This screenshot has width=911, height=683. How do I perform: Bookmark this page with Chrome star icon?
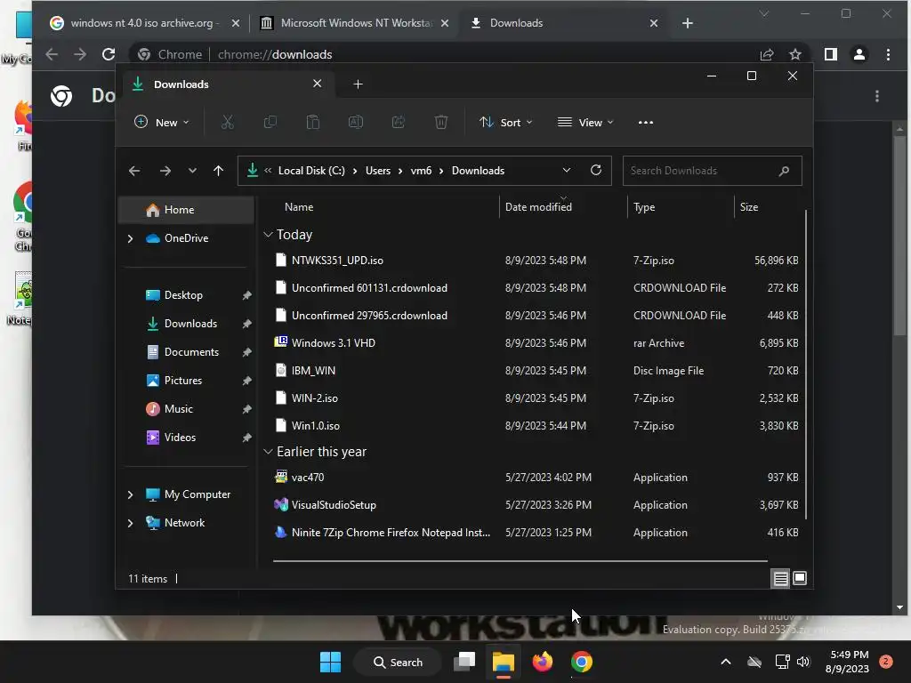pos(794,54)
